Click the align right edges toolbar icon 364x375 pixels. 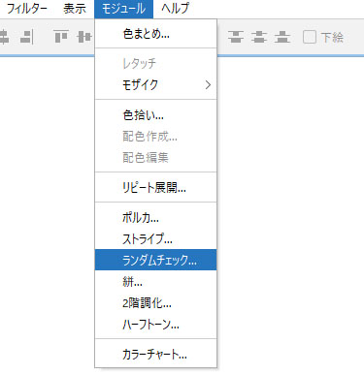pos(26,37)
